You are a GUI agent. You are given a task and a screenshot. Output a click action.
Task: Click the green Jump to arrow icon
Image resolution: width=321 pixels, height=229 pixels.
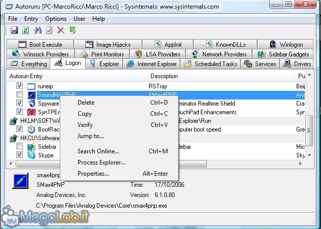[73, 30]
